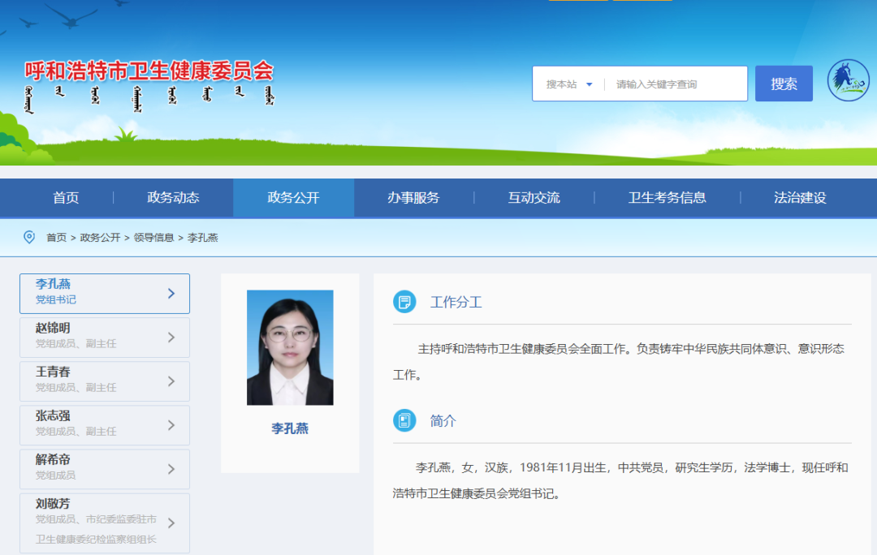Image resolution: width=877 pixels, height=555 pixels.
Task: Click the 工作分工 section icon
Action: tap(404, 302)
